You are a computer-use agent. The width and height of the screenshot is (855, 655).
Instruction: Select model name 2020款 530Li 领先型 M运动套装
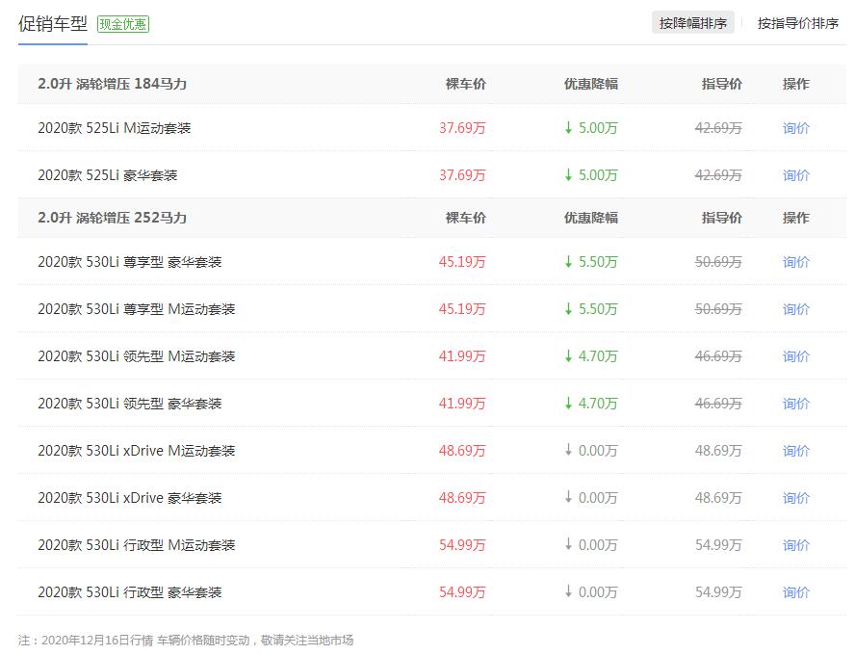137,356
